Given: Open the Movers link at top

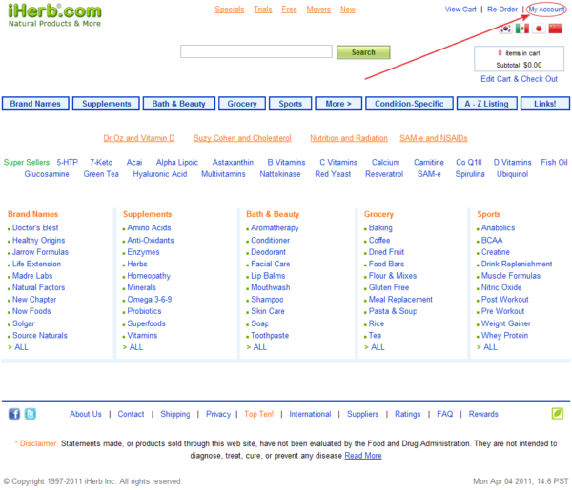Looking at the screenshot, I should click(318, 10).
